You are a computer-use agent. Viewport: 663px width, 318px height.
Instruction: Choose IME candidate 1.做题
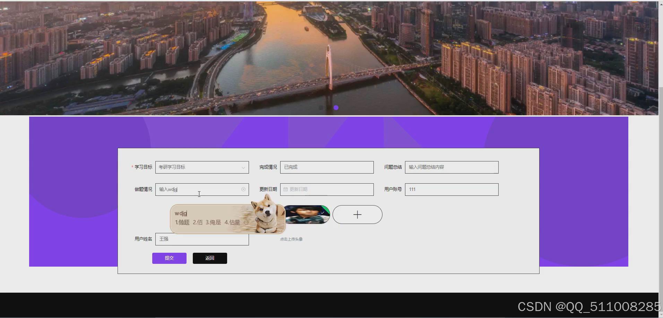(182, 223)
